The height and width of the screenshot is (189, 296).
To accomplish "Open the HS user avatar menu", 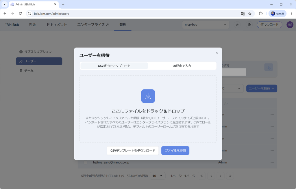I will [290, 25].
